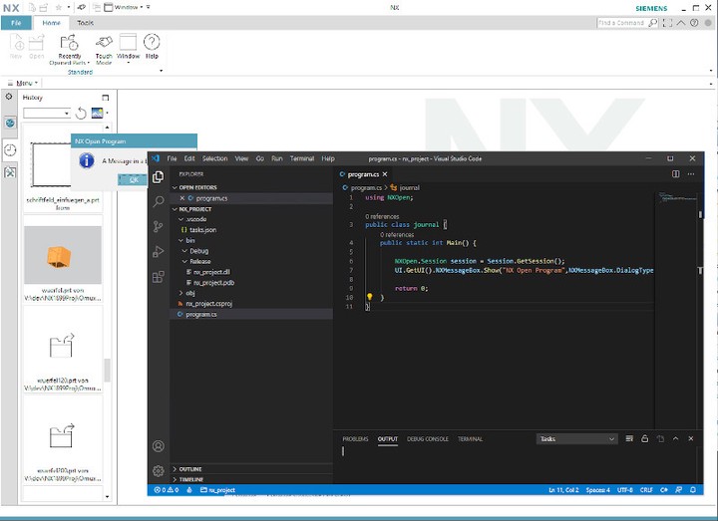Toggle the output scroll lock icon

pos(646,438)
